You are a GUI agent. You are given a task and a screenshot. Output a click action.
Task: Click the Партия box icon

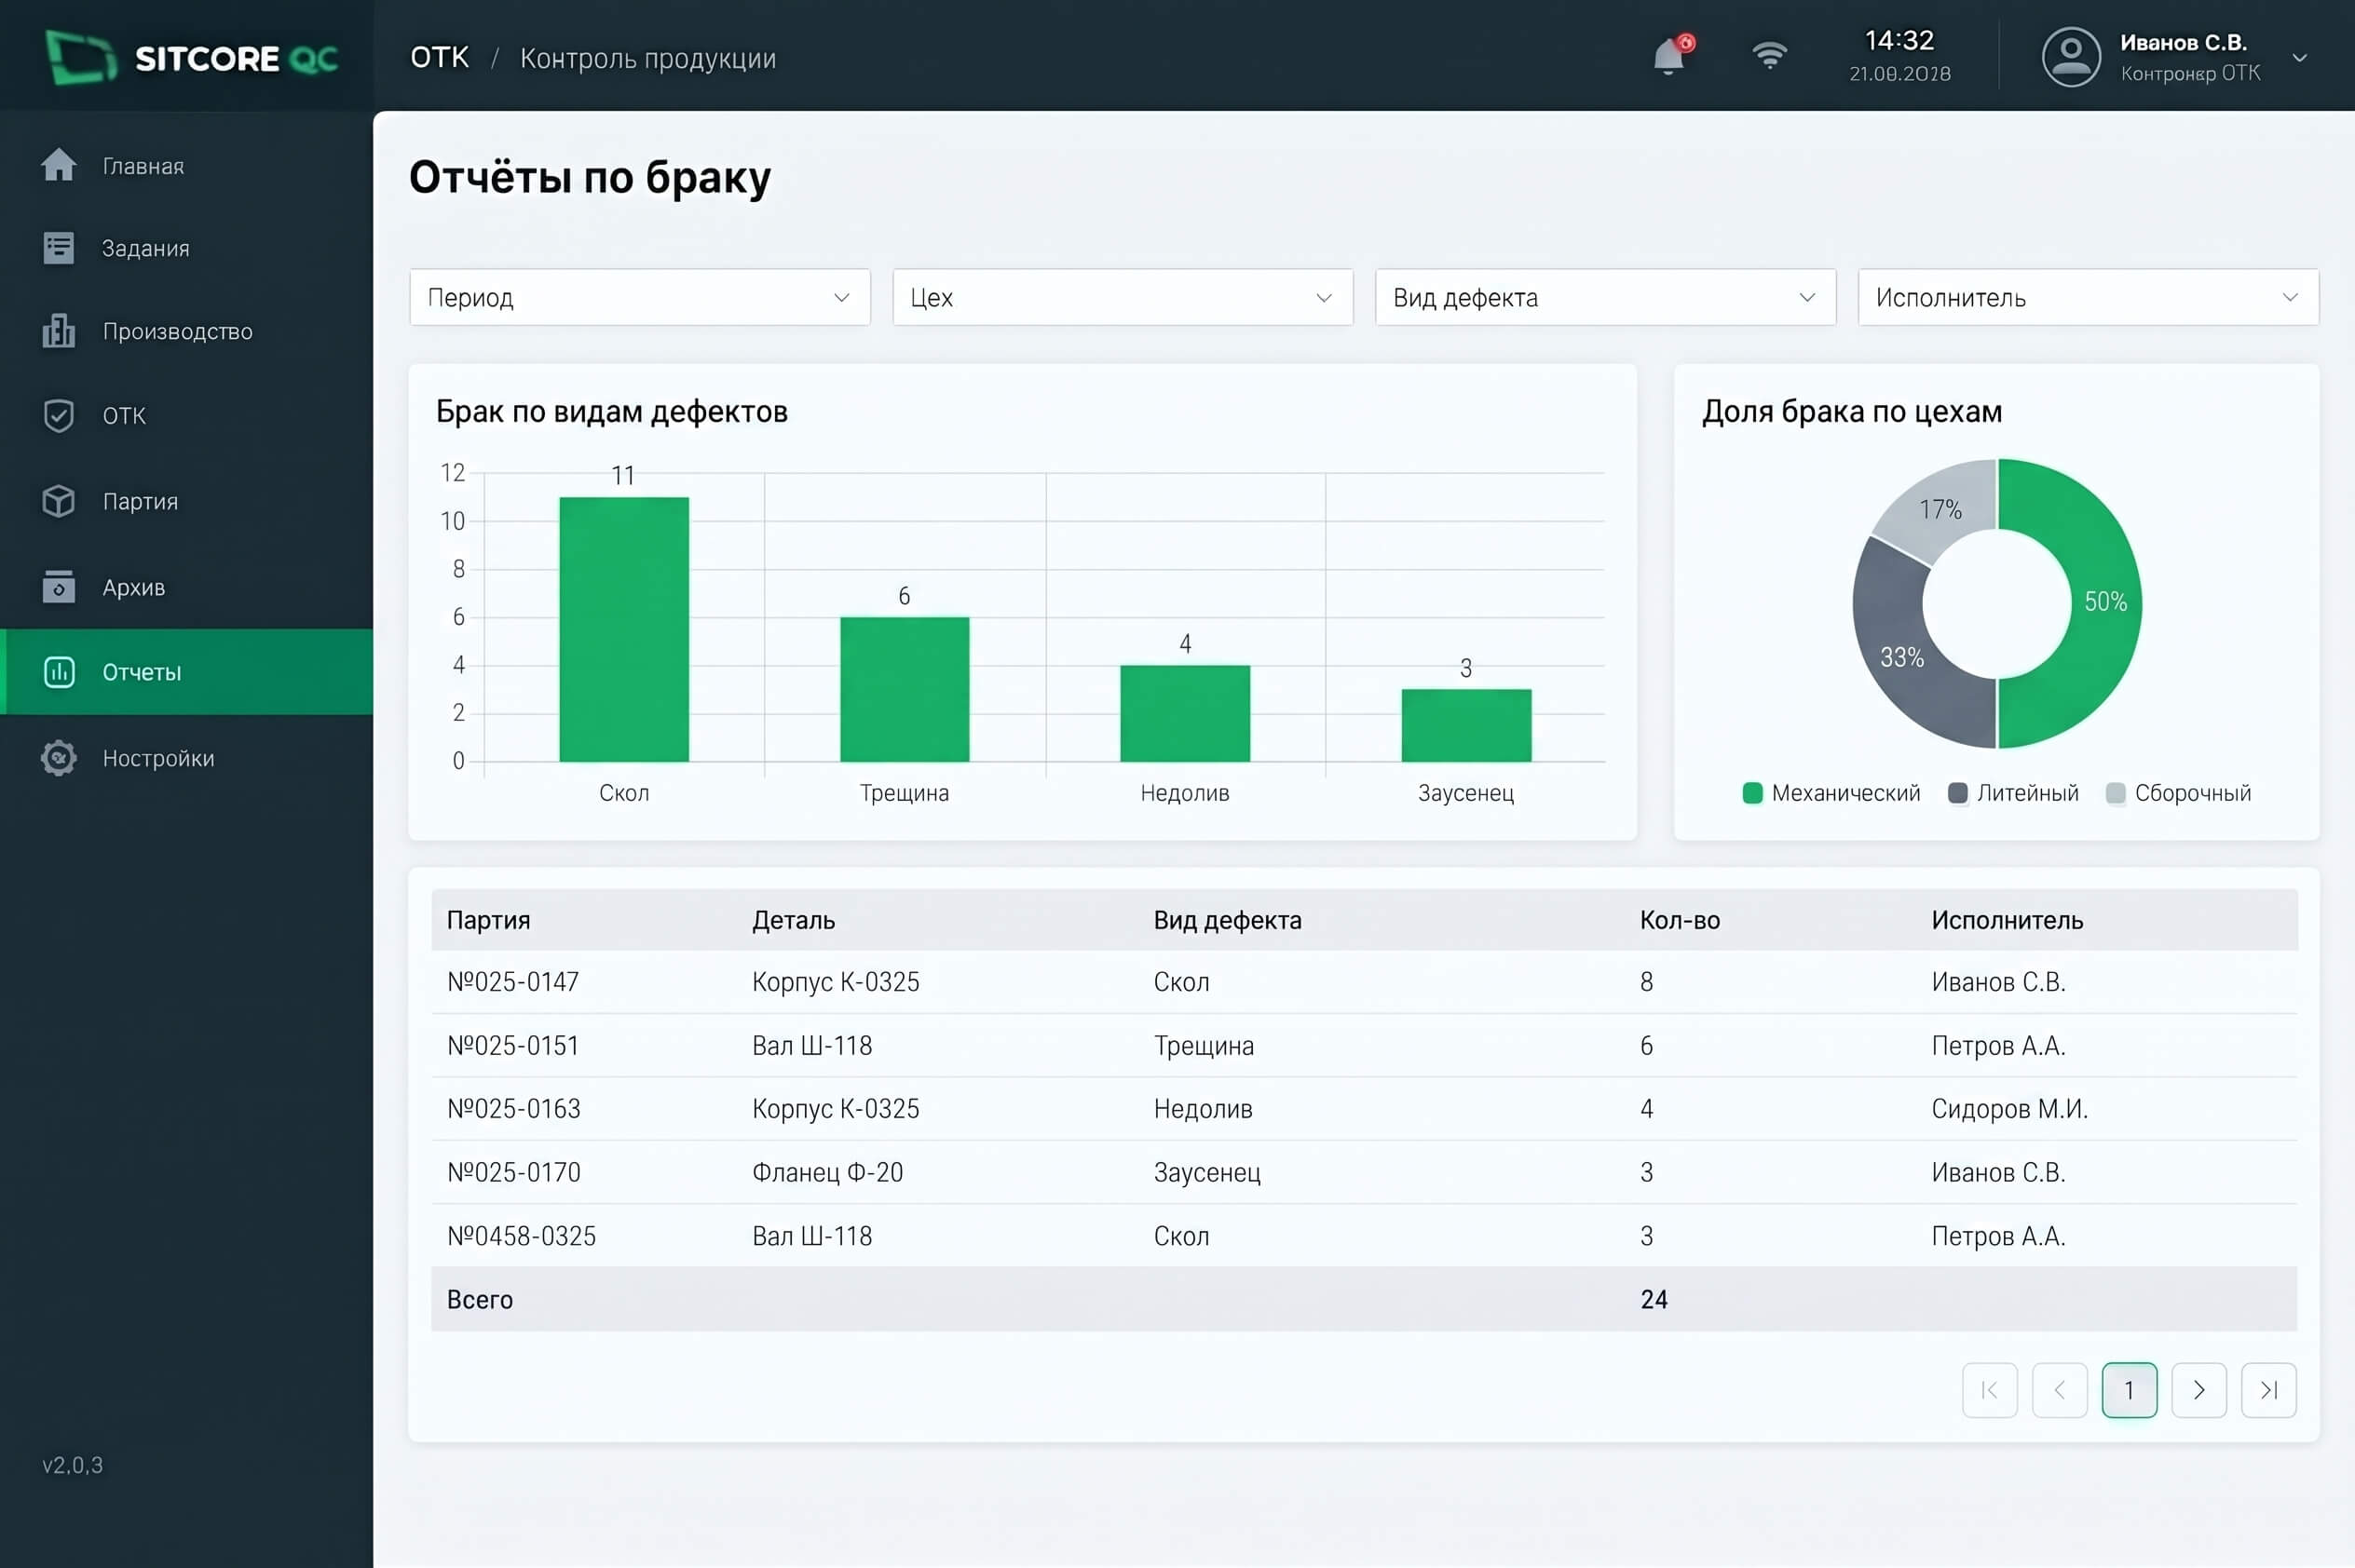[x=59, y=501]
